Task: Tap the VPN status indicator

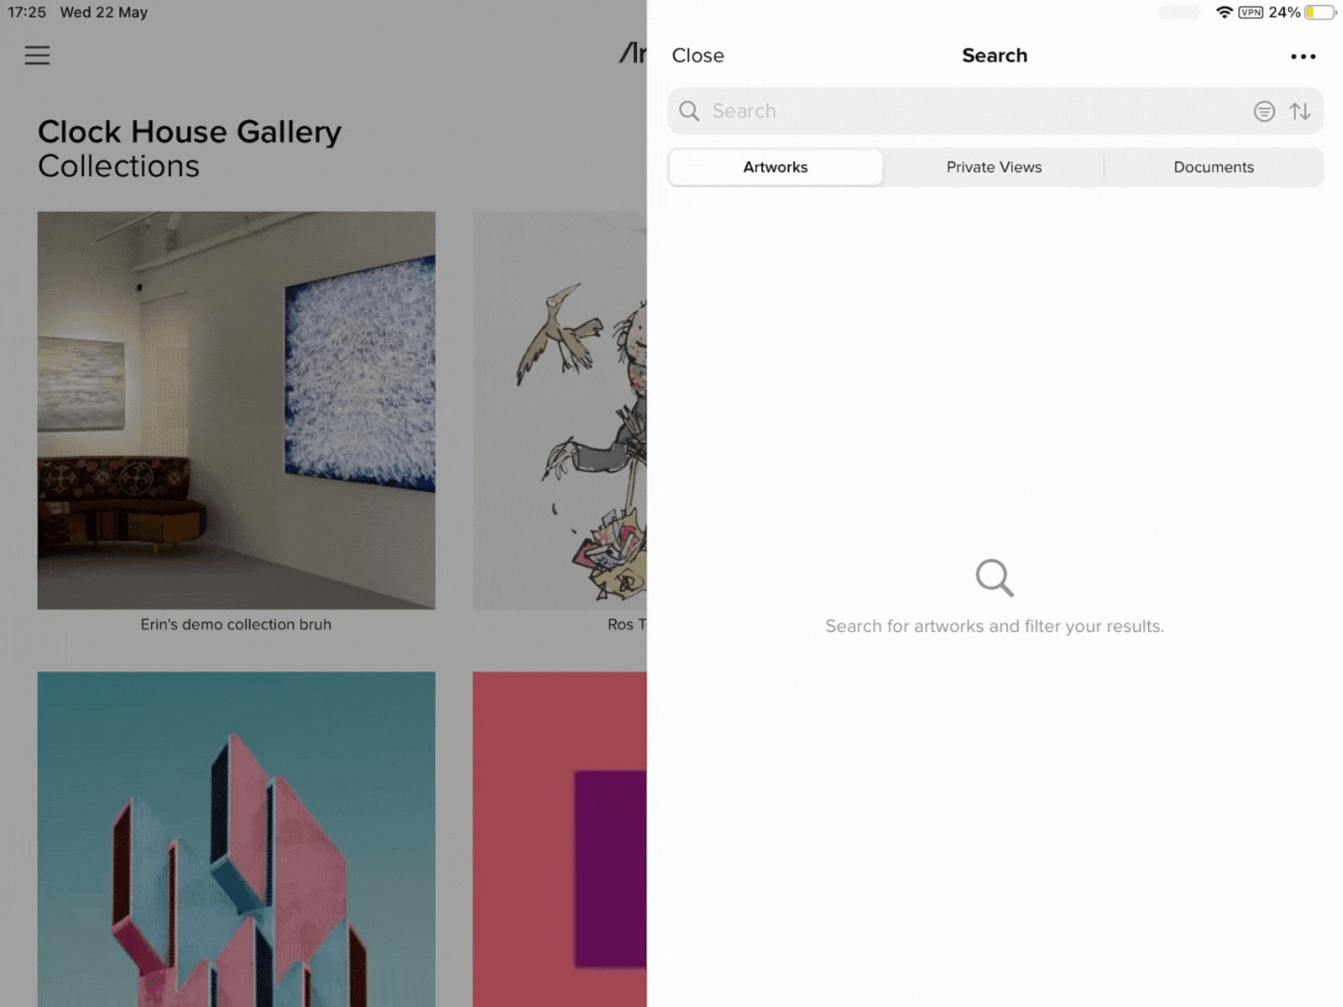Action: point(1251,13)
